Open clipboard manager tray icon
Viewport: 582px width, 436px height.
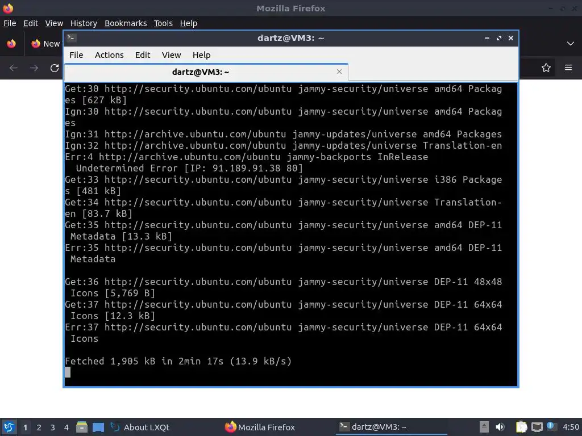(x=522, y=427)
